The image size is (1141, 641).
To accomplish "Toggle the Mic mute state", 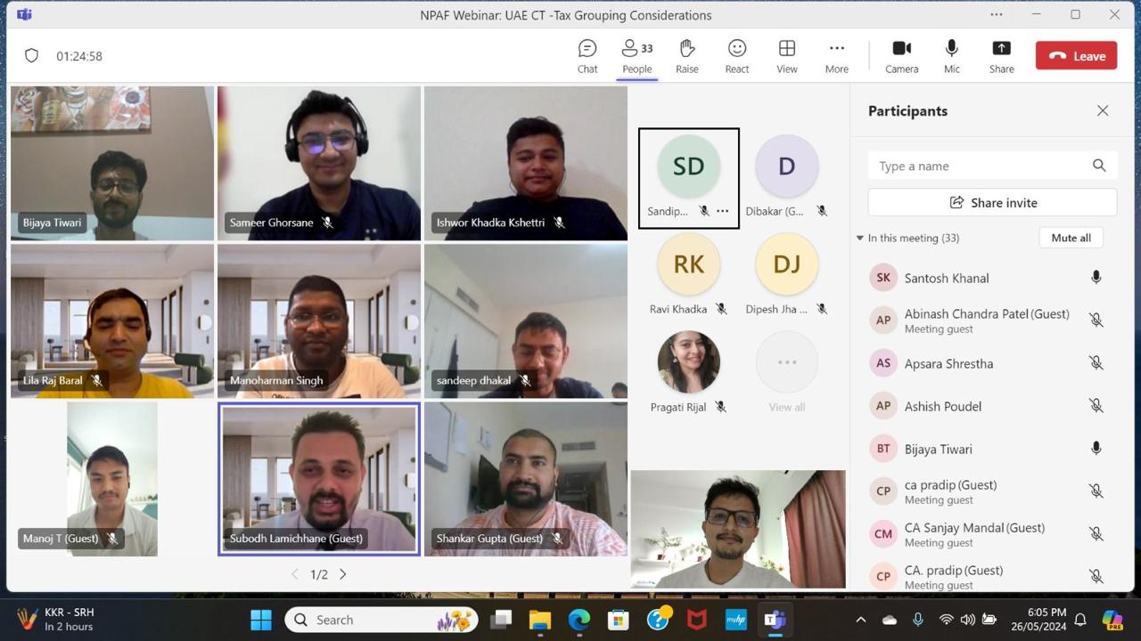I will pos(951,56).
